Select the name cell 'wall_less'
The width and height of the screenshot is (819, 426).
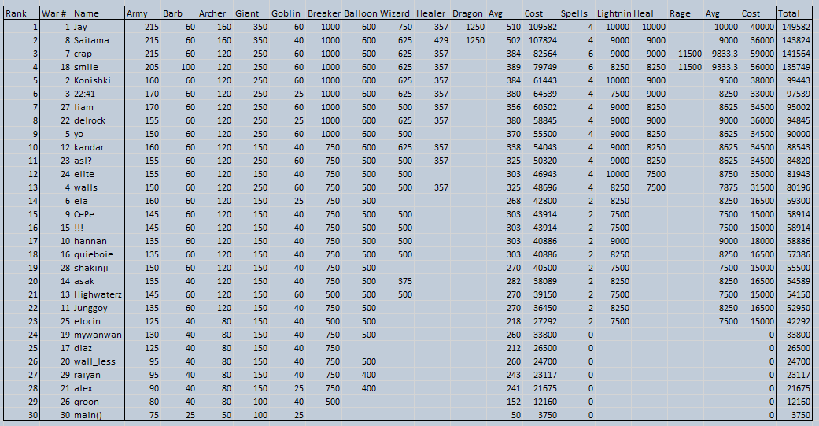pos(94,361)
